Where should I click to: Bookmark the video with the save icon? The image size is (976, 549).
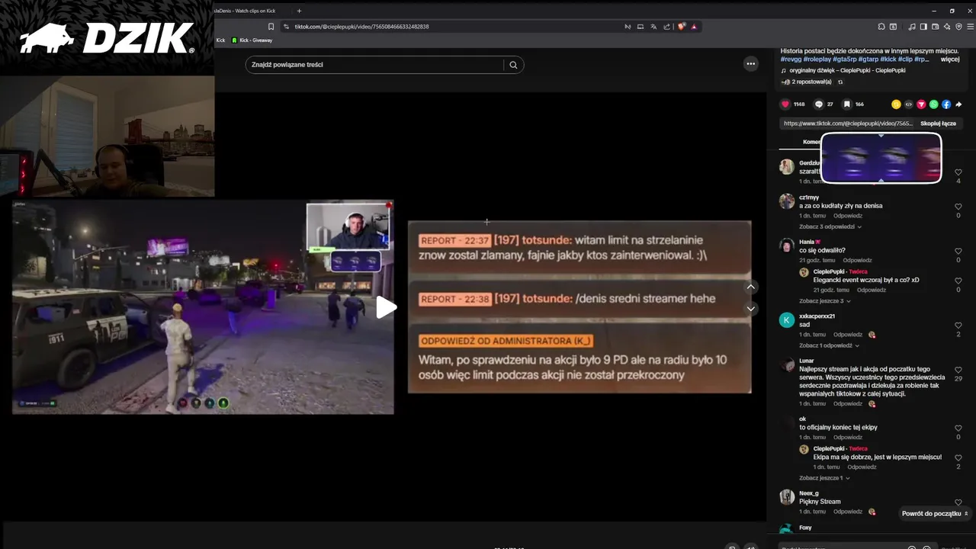click(x=846, y=104)
